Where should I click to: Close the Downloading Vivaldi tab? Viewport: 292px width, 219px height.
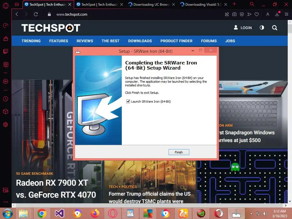[226, 5]
